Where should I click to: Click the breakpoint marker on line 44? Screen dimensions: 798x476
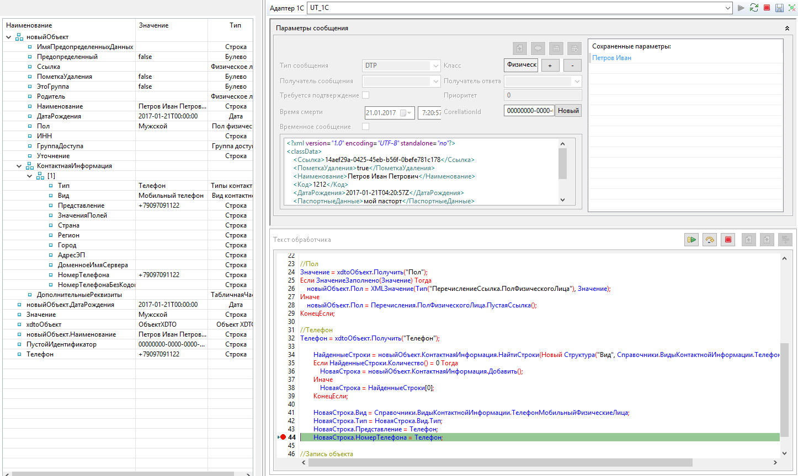point(283,437)
